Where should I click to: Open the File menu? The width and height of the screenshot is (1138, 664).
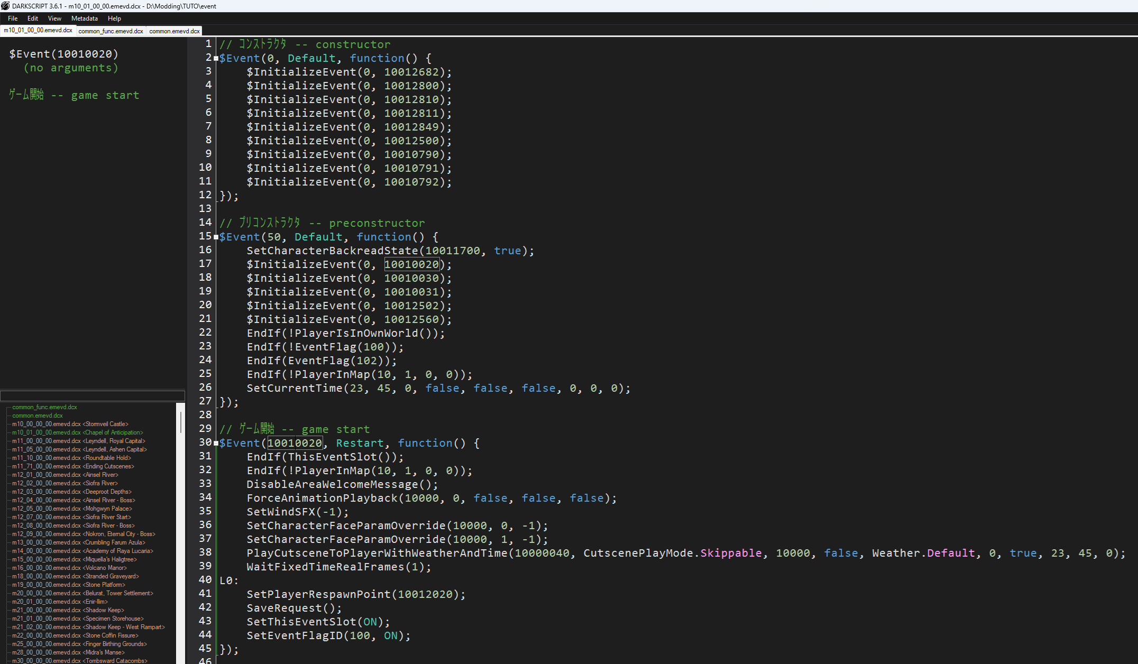13,19
